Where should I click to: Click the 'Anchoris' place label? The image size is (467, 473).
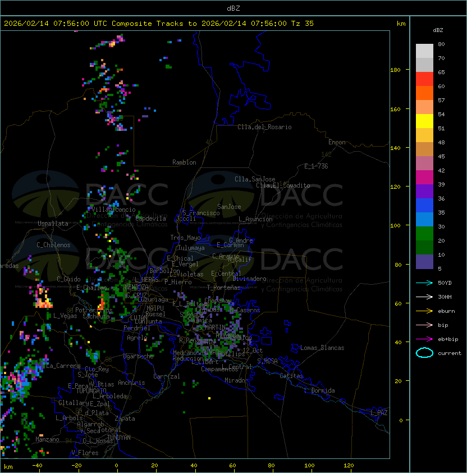coord(131,383)
